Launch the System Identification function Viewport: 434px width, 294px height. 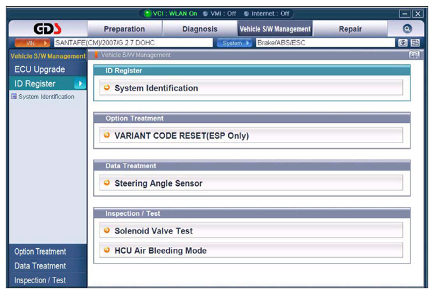tap(251, 88)
